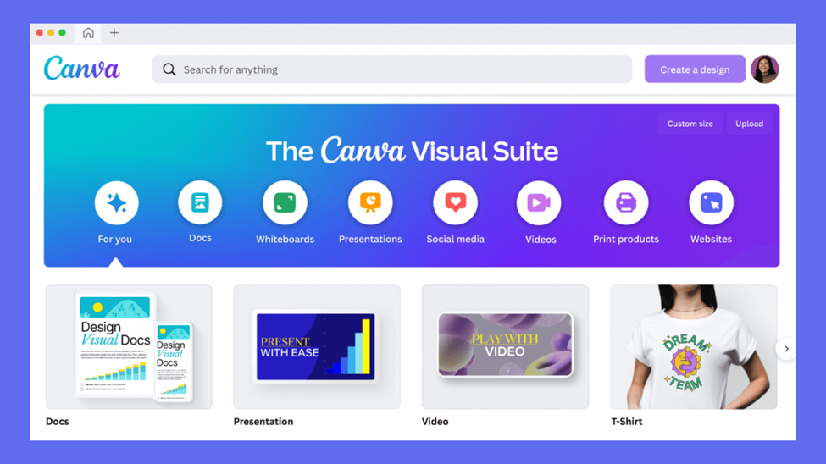Screen dimensions: 826x464
Task: Click the Canva logo
Action: [x=82, y=68]
